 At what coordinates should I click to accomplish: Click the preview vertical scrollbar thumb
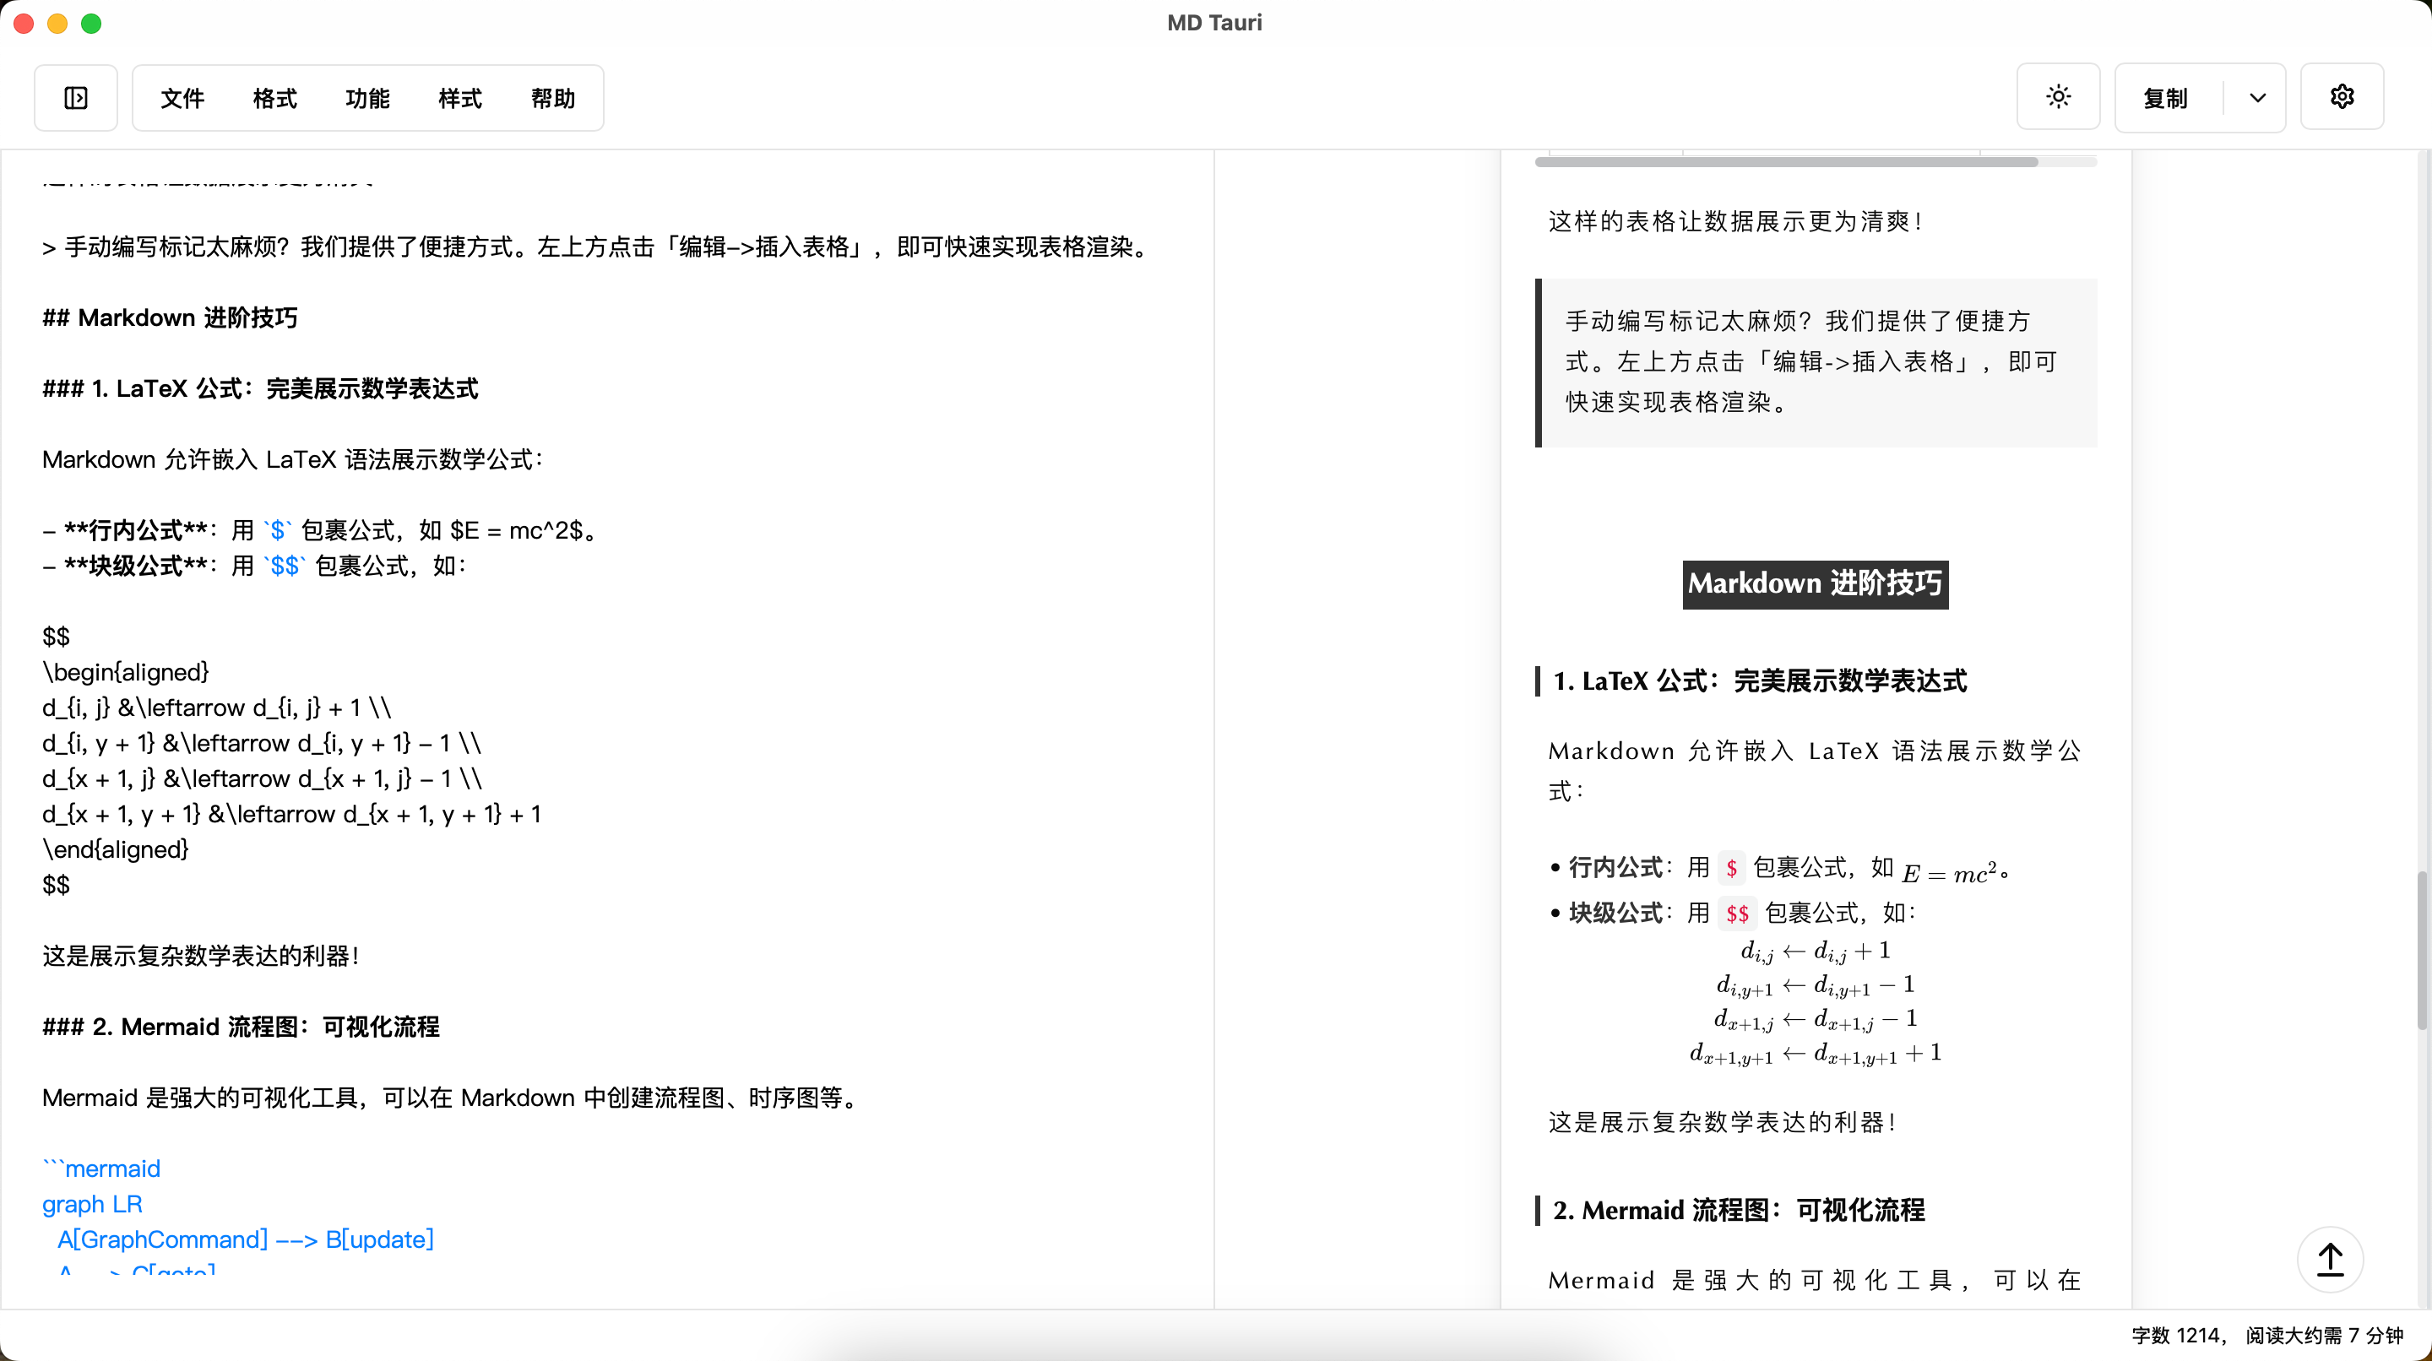pos(2422,950)
